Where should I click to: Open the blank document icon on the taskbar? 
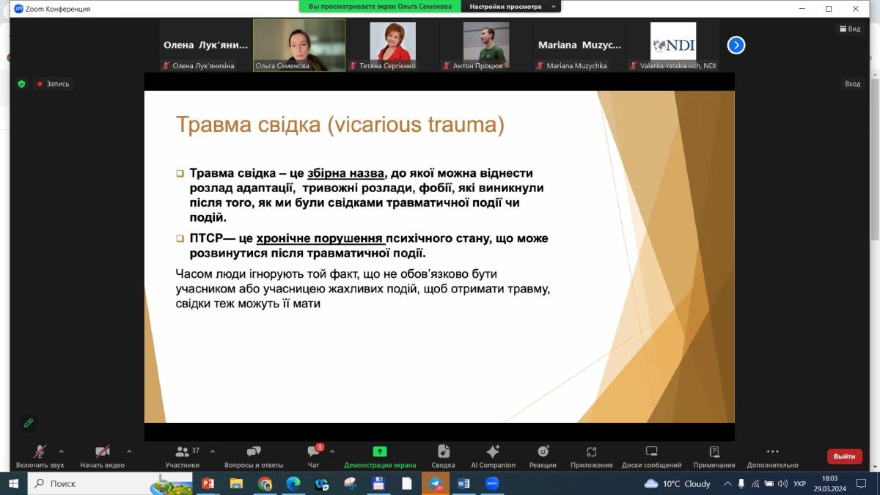407,483
